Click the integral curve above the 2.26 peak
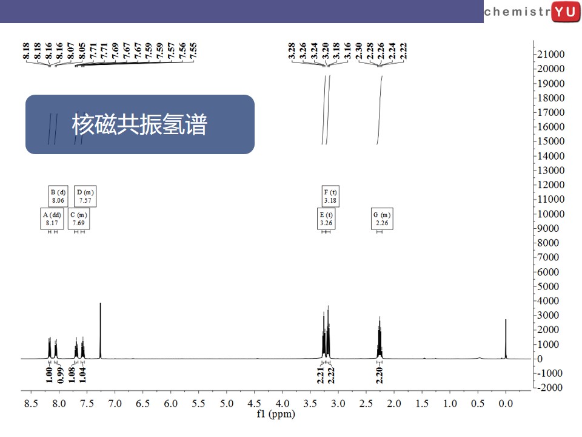This screenshot has width=582, height=437. click(x=380, y=110)
